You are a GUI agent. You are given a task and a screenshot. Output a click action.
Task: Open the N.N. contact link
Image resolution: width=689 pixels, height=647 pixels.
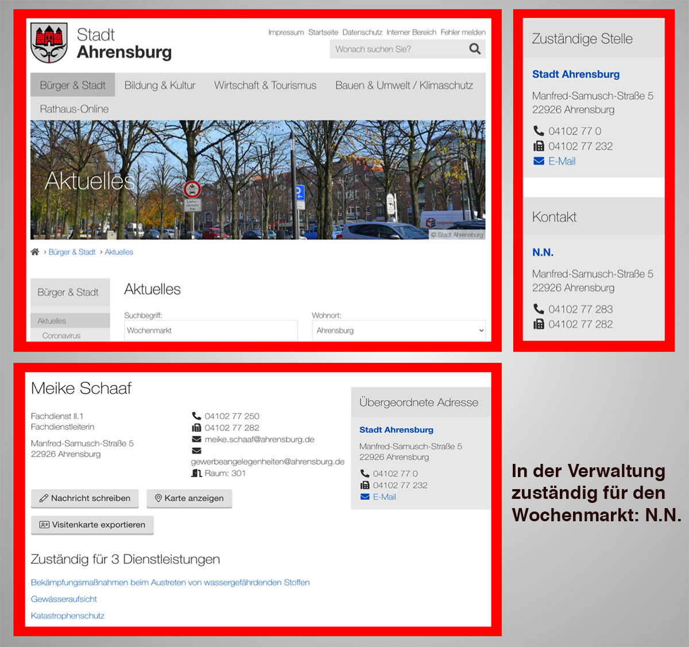click(x=543, y=252)
